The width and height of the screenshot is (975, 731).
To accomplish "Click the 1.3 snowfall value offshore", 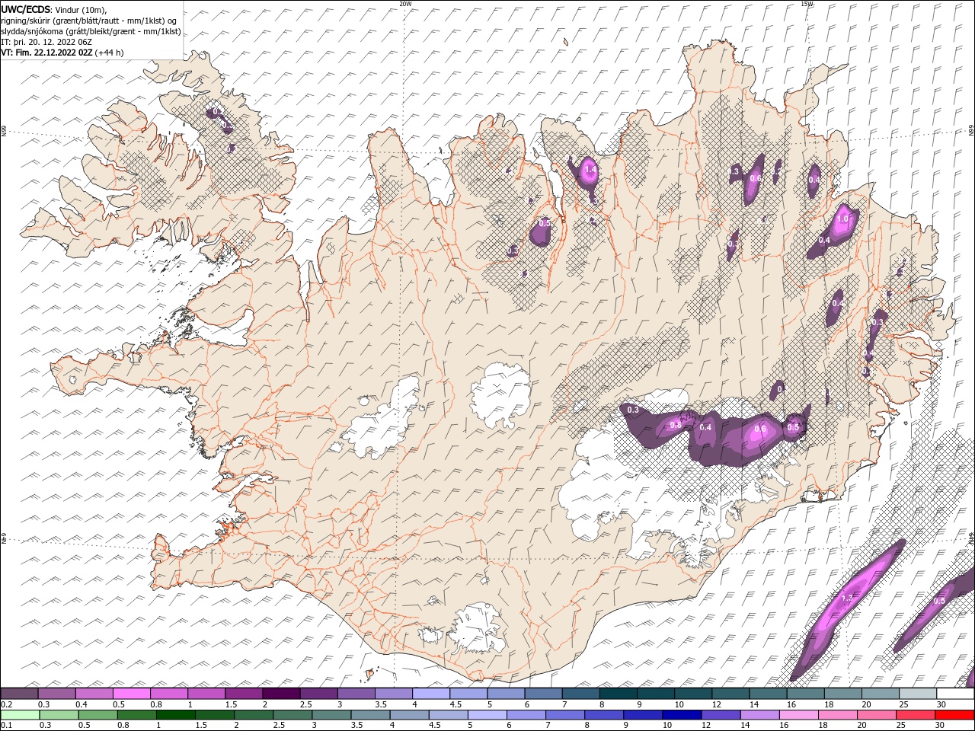I will click(x=846, y=599).
